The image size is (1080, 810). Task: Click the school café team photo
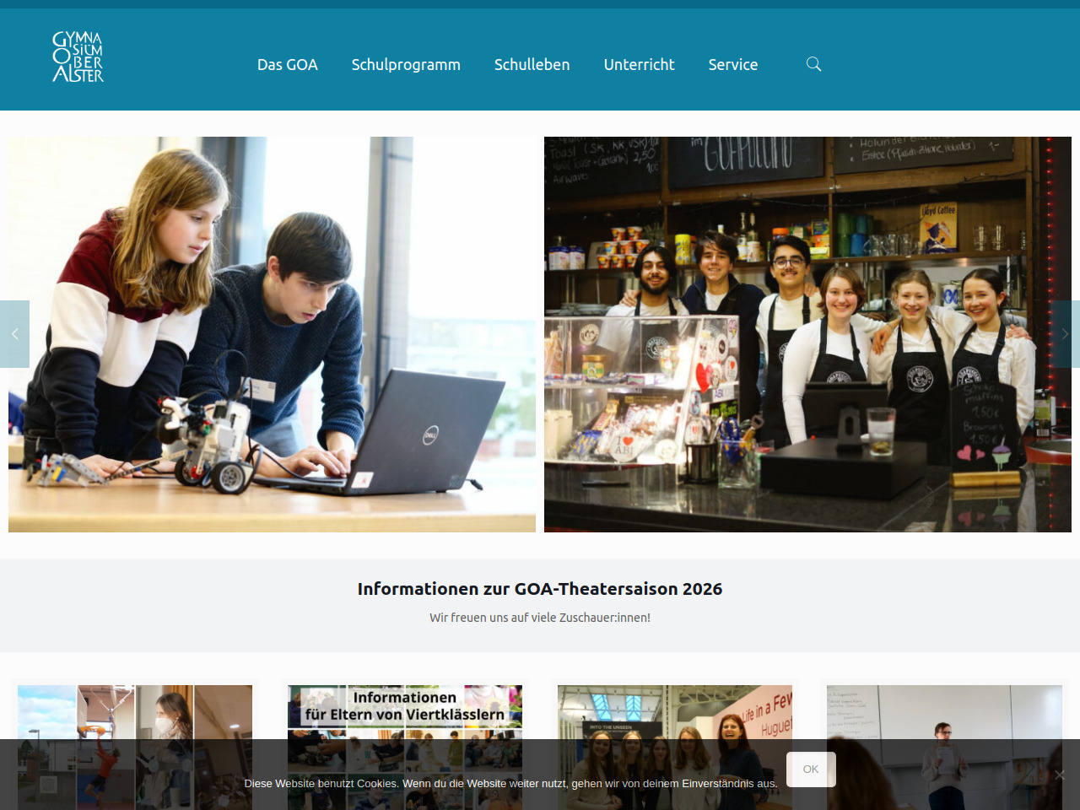tap(807, 334)
